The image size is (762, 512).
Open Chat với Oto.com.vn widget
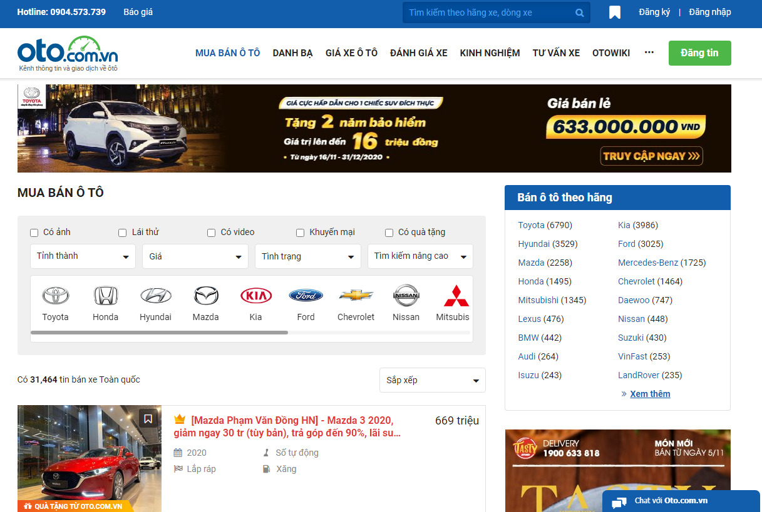pos(681,501)
